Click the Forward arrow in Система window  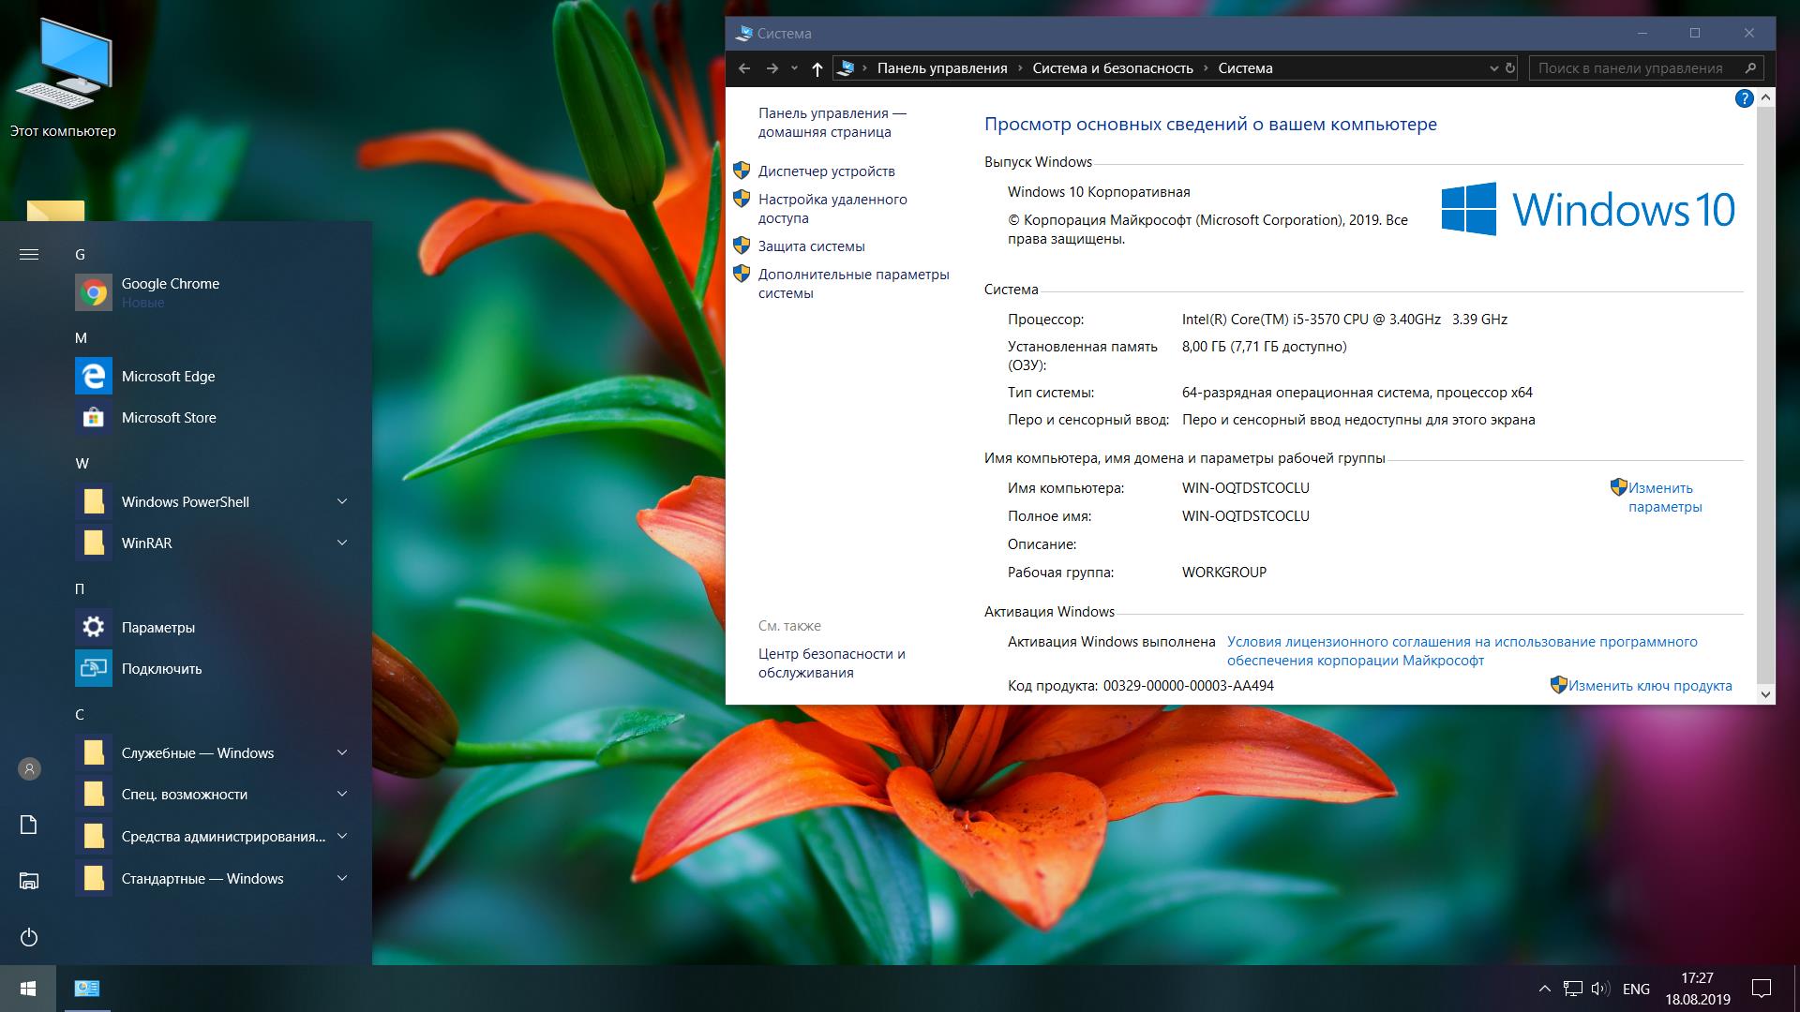(x=772, y=68)
